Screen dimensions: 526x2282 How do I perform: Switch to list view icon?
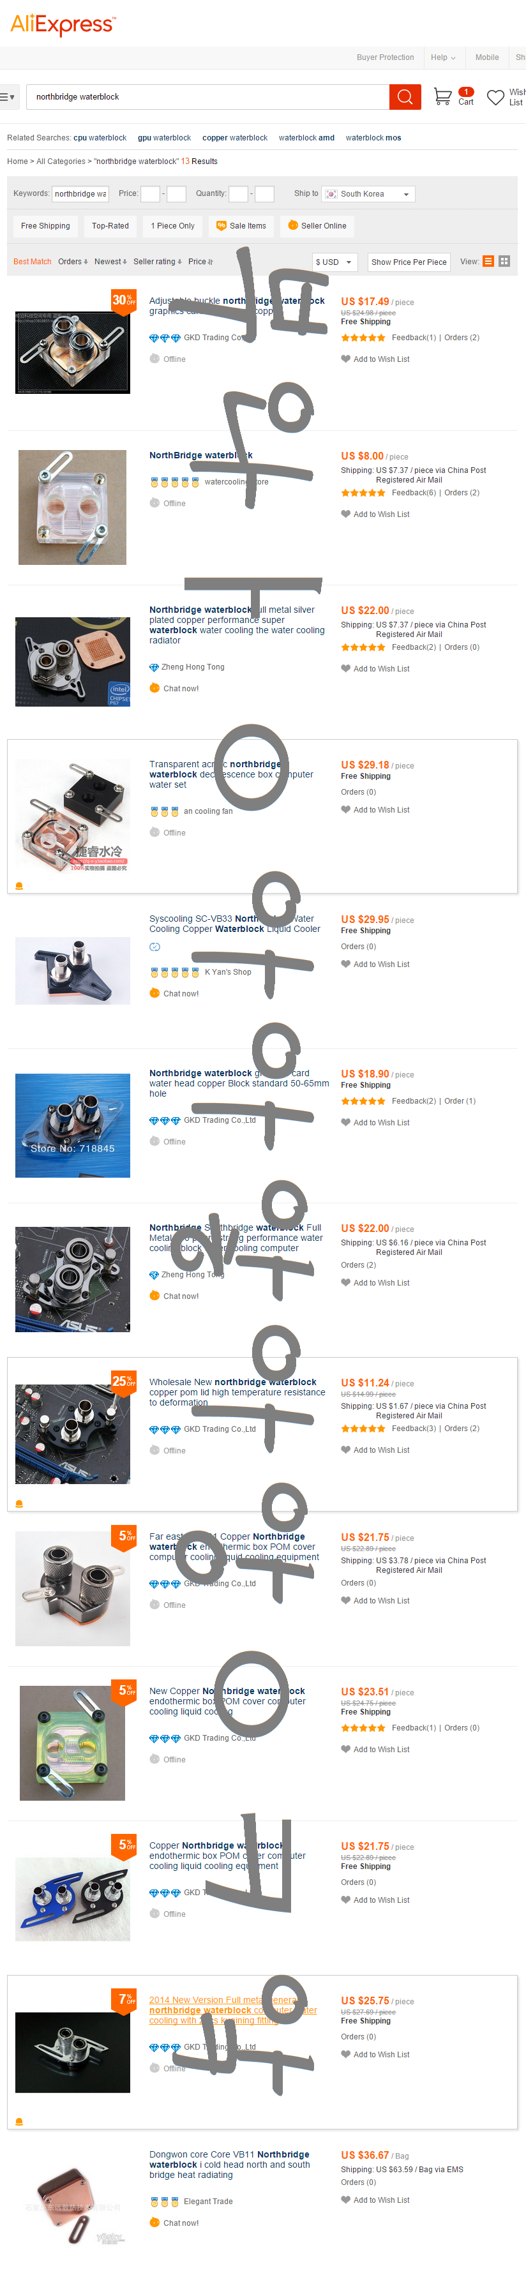(488, 261)
